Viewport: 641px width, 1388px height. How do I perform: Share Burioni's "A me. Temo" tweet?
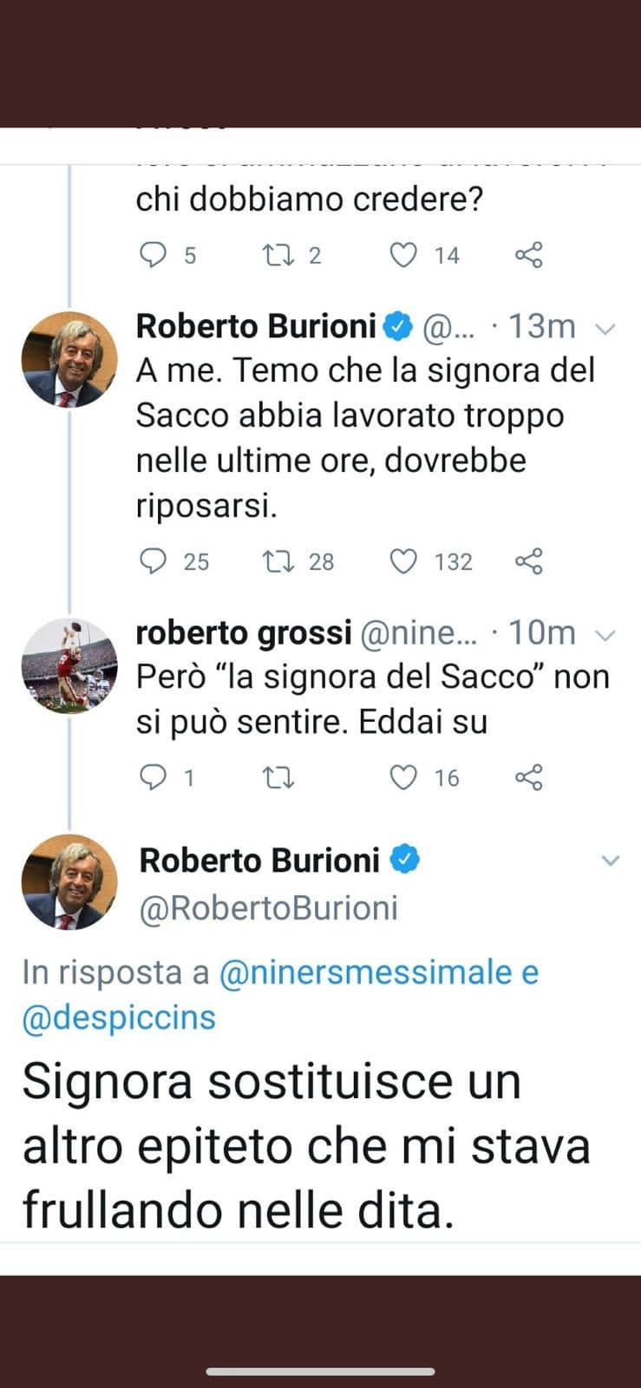528,561
